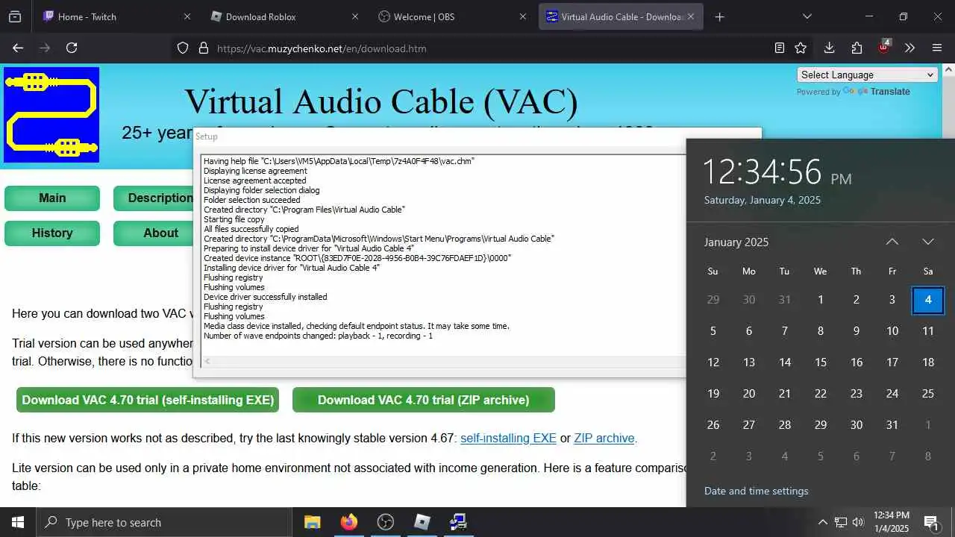
Task: Close the Virtual Audio Cable tab
Action: tap(691, 16)
